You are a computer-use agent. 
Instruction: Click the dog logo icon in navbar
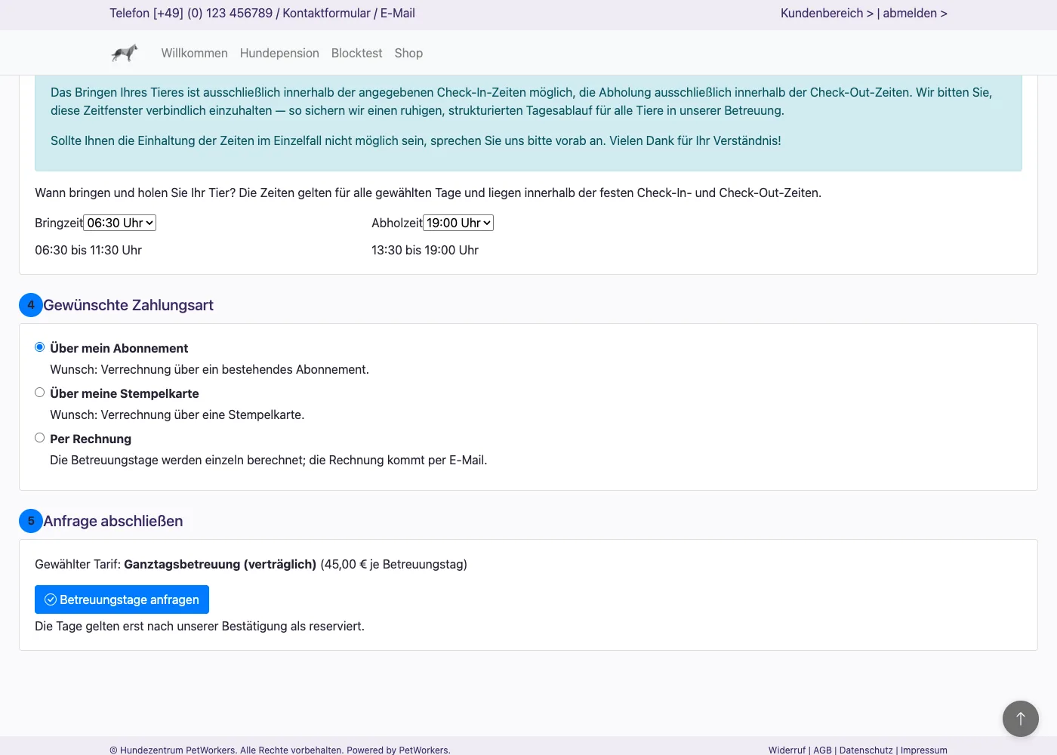pyautogui.click(x=125, y=53)
